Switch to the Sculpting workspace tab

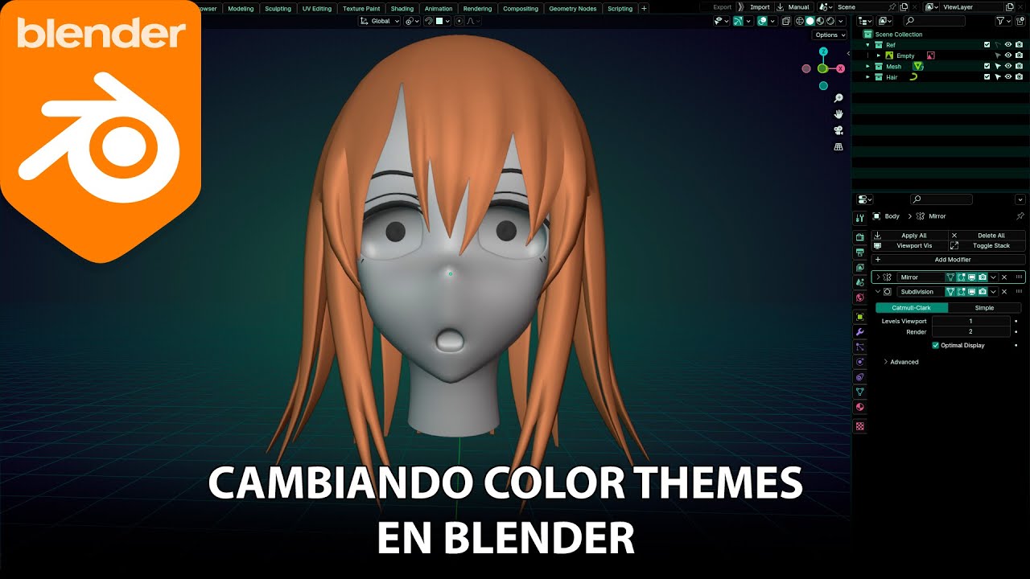coord(278,8)
